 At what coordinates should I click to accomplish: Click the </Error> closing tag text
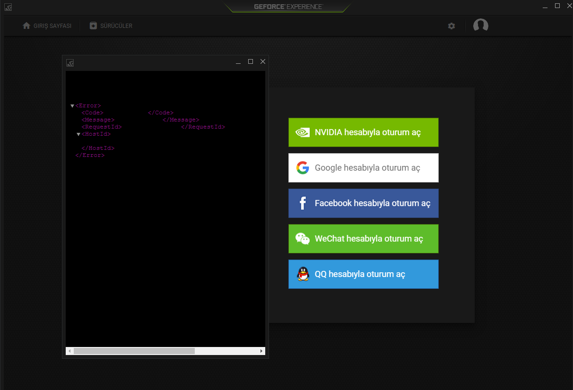coord(90,155)
